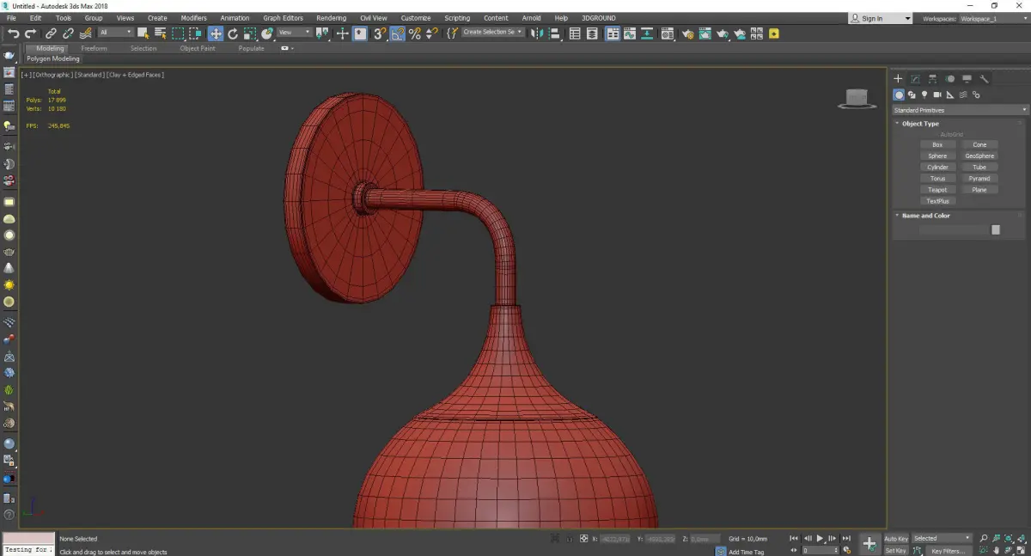Click the Mirror tool icon
1031x556 pixels.
pos(537,34)
